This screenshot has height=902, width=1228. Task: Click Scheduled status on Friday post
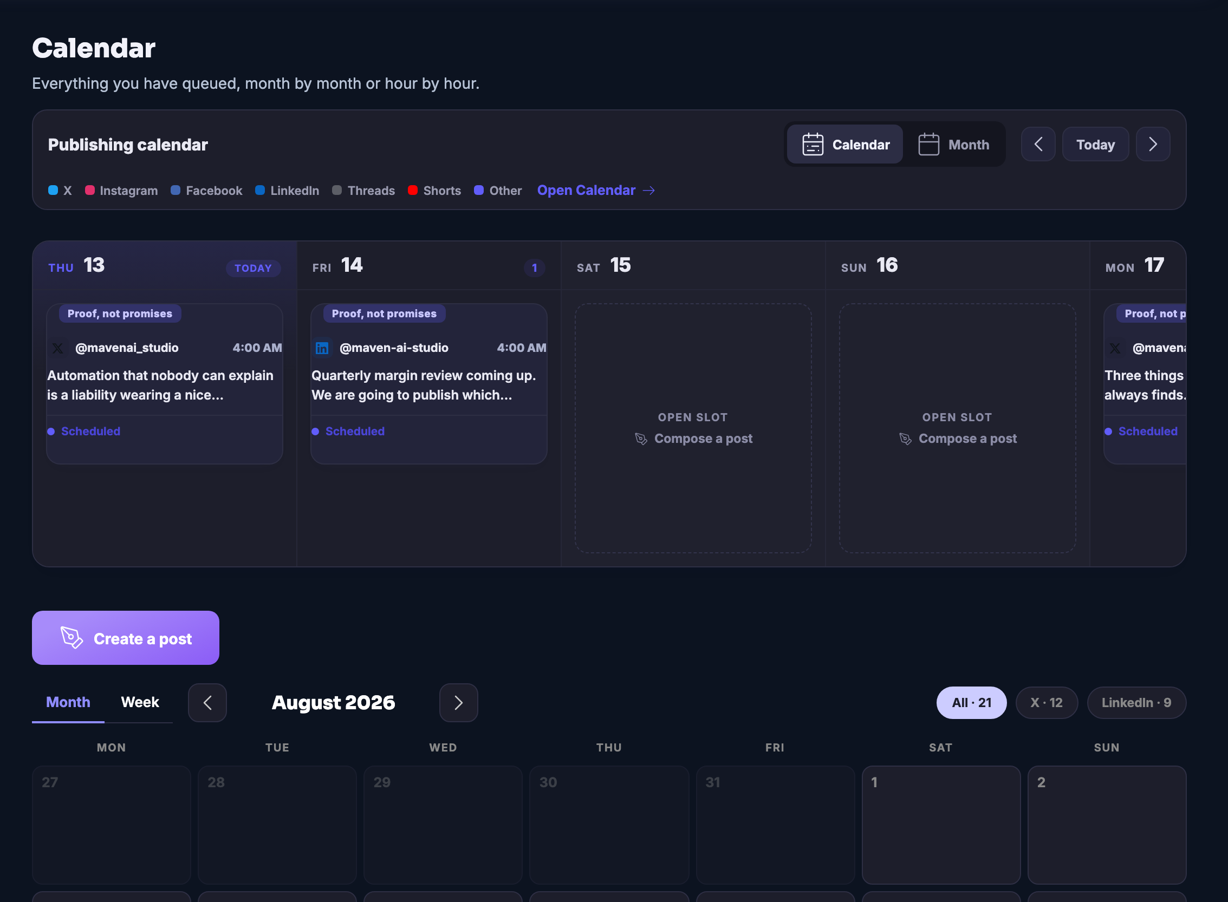pos(348,432)
